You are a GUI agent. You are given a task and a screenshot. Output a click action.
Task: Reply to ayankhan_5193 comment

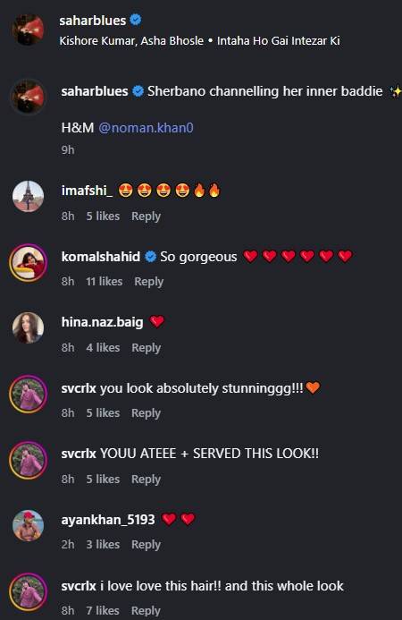tap(146, 545)
